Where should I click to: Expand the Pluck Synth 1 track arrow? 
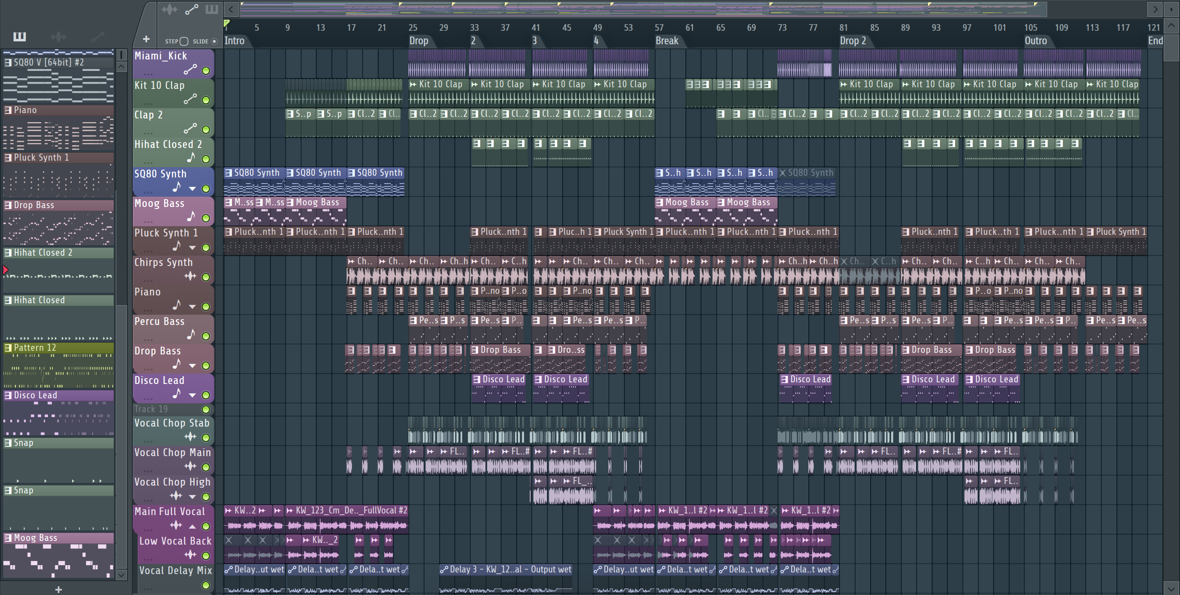click(193, 248)
